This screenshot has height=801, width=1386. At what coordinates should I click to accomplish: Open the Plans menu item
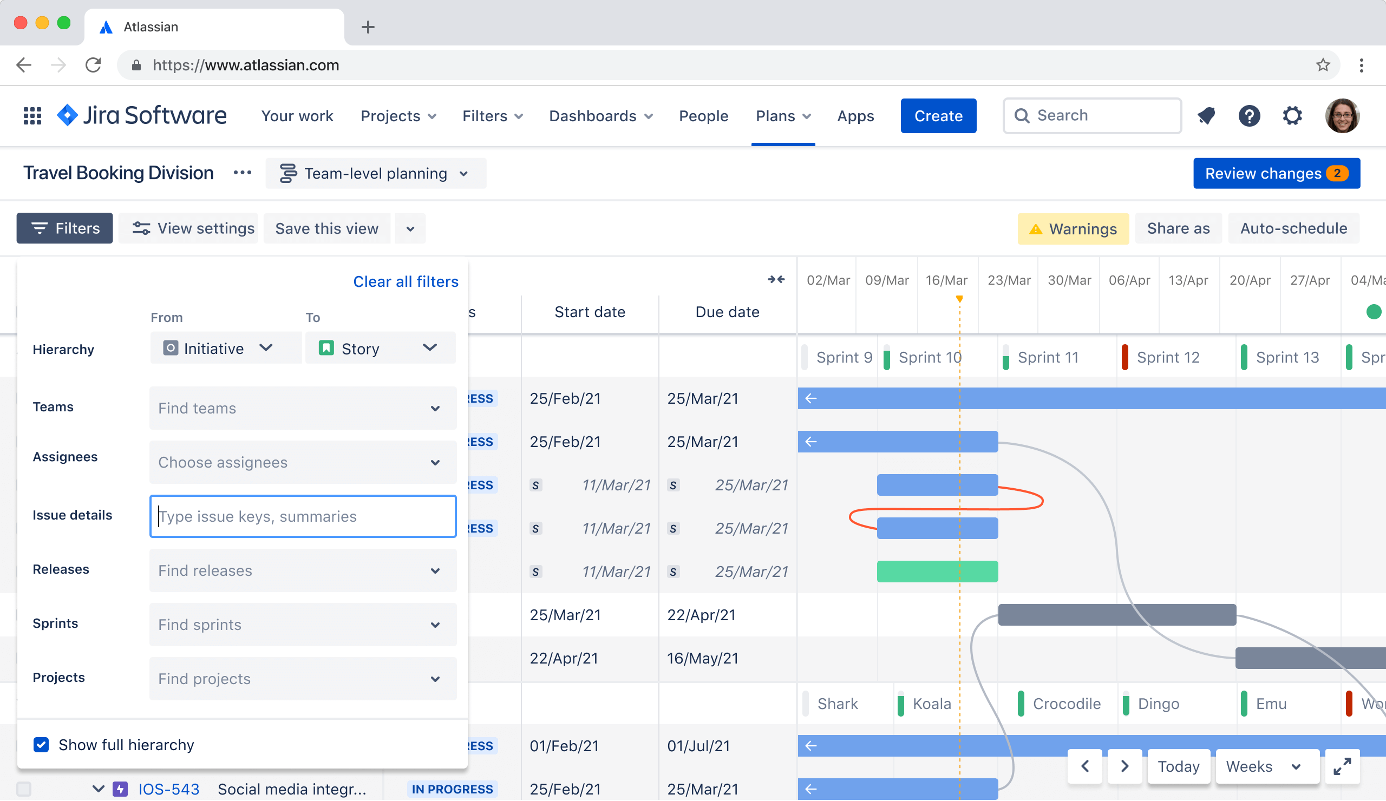click(x=781, y=114)
